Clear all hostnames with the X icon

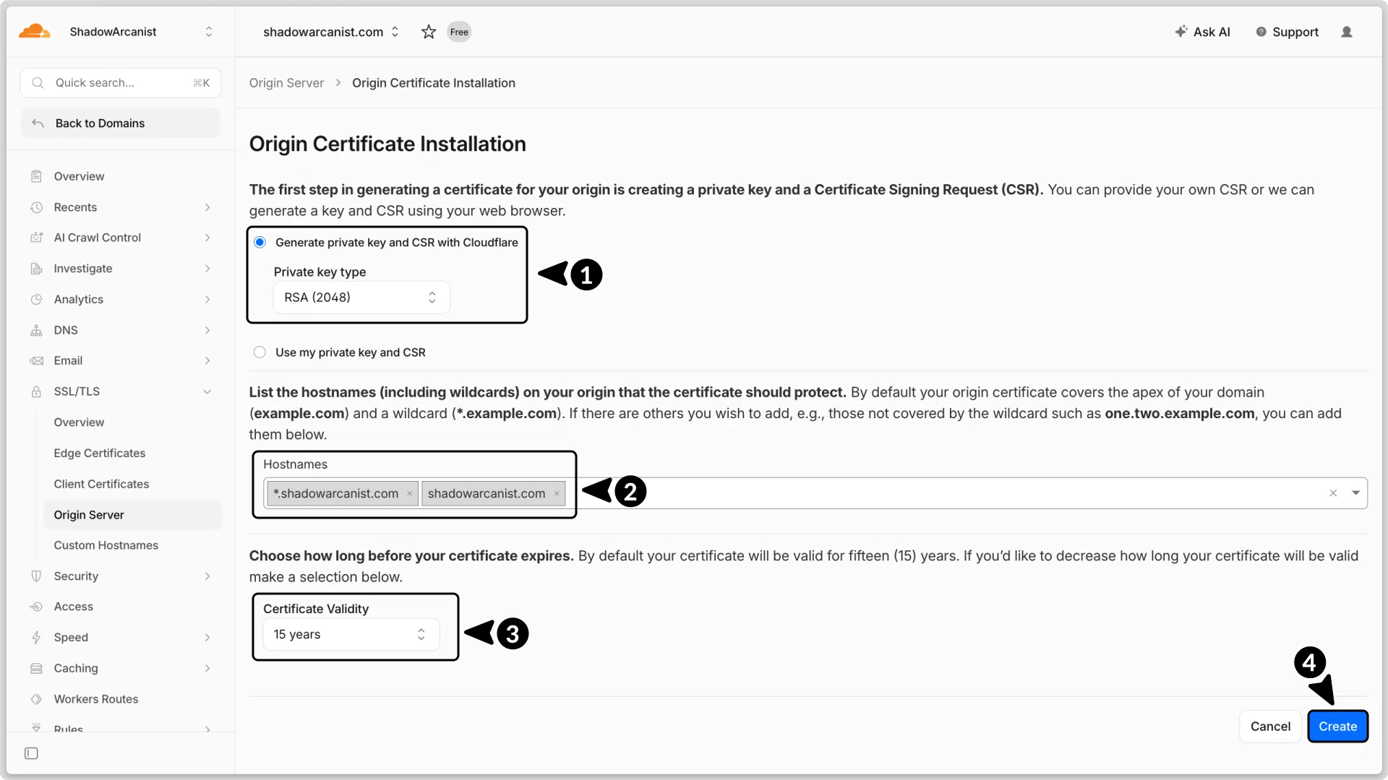pos(1333,493)
